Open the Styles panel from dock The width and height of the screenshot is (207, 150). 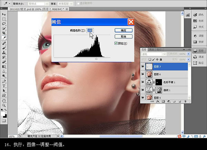click(x=198, y=27)
